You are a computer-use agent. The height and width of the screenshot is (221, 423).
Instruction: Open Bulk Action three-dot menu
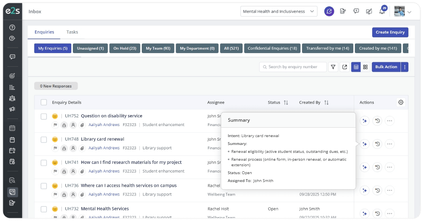pyautogui.click(x=404, y=67)
